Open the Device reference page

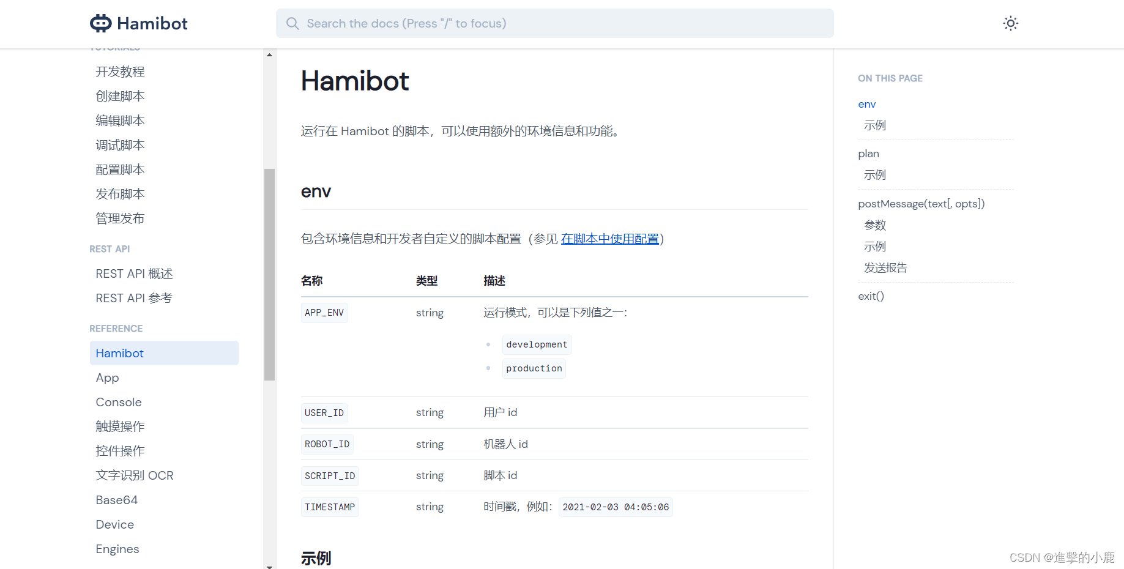(x=114, y=524)
